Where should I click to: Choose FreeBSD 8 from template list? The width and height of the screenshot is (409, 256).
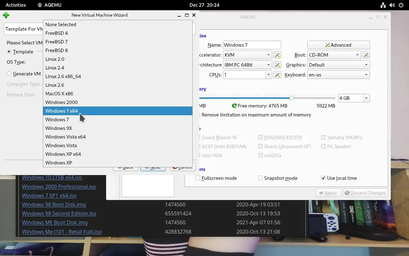tap(118, 50)
